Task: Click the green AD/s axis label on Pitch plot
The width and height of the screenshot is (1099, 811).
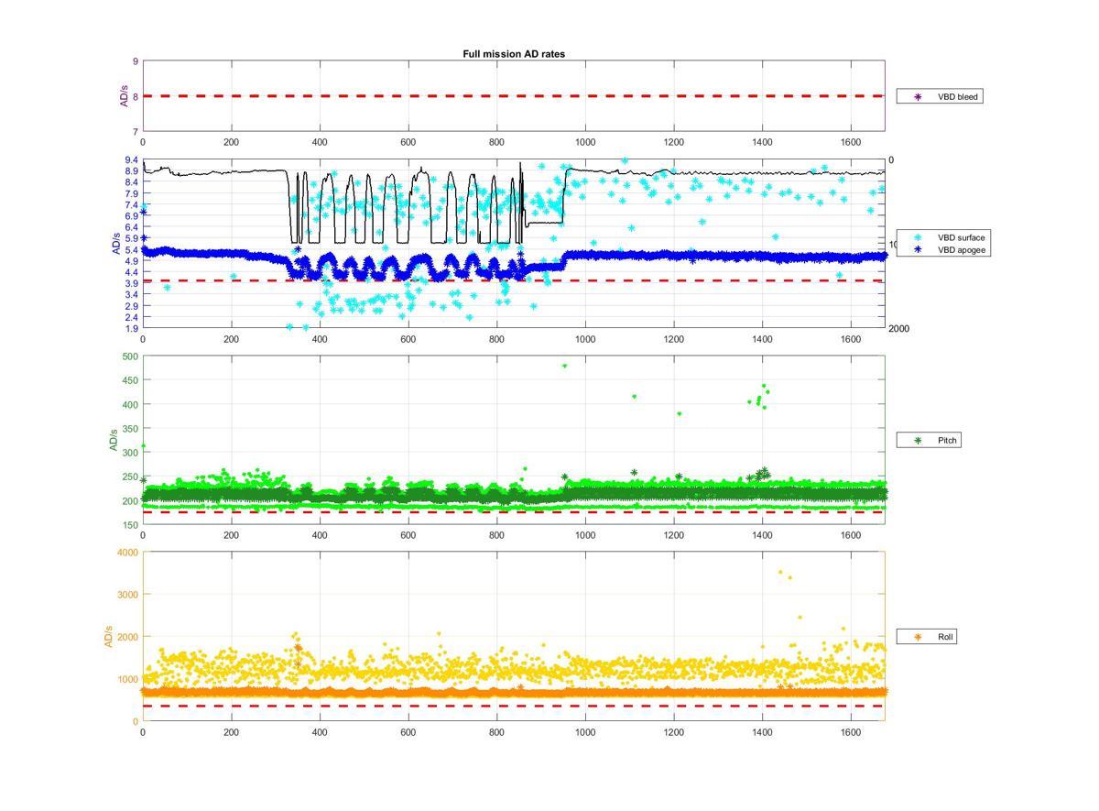Action: [114, 440]
